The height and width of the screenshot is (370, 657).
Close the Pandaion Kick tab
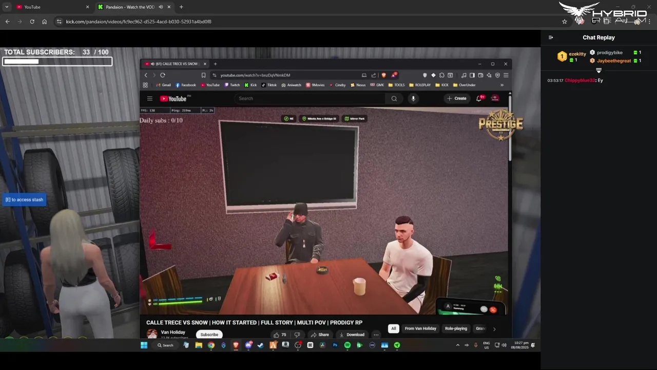tap(169, 7)
